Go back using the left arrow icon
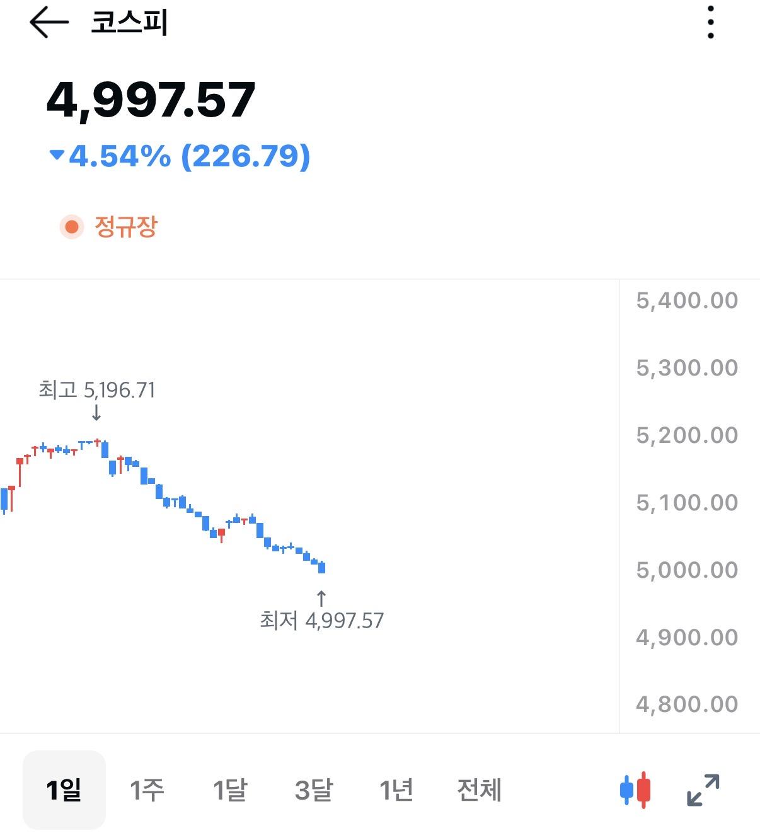This screenshot has width=760, height=838. [x=49, y=23]
